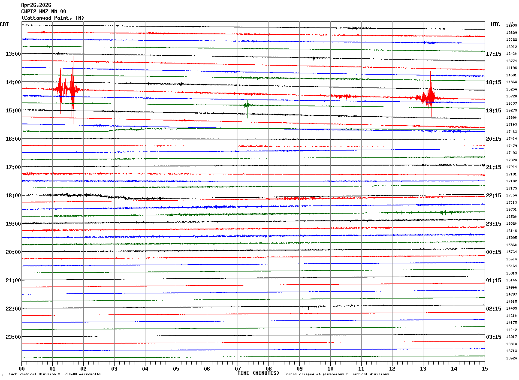Viewport: 519px width, 380px height.
Task: Click the DC value 13624
Action: coord(511,359)
